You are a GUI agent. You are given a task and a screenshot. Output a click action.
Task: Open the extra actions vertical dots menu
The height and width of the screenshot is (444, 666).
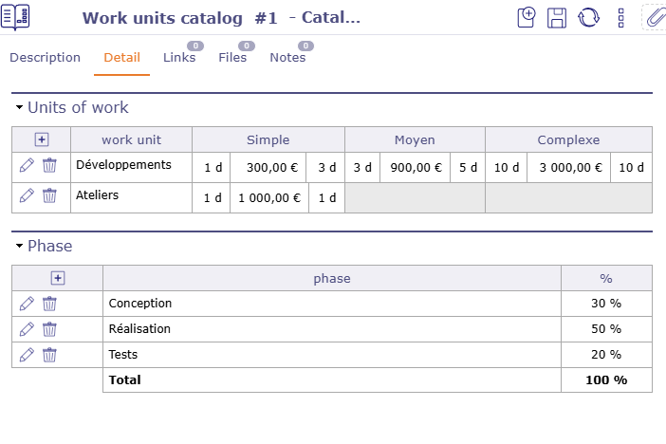(x=620, y=18)
